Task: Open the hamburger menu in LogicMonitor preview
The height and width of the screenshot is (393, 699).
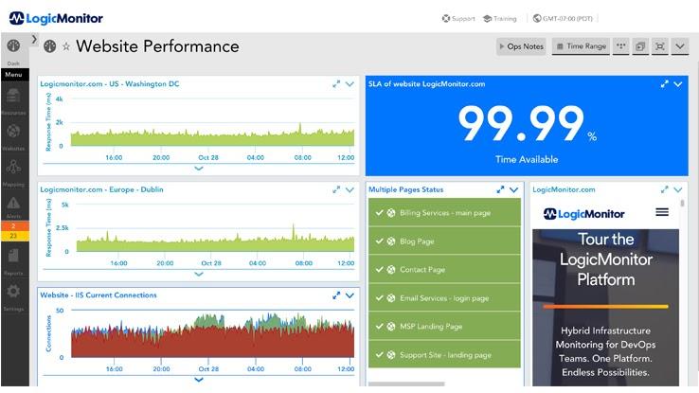Action: [x=662, y=213]
